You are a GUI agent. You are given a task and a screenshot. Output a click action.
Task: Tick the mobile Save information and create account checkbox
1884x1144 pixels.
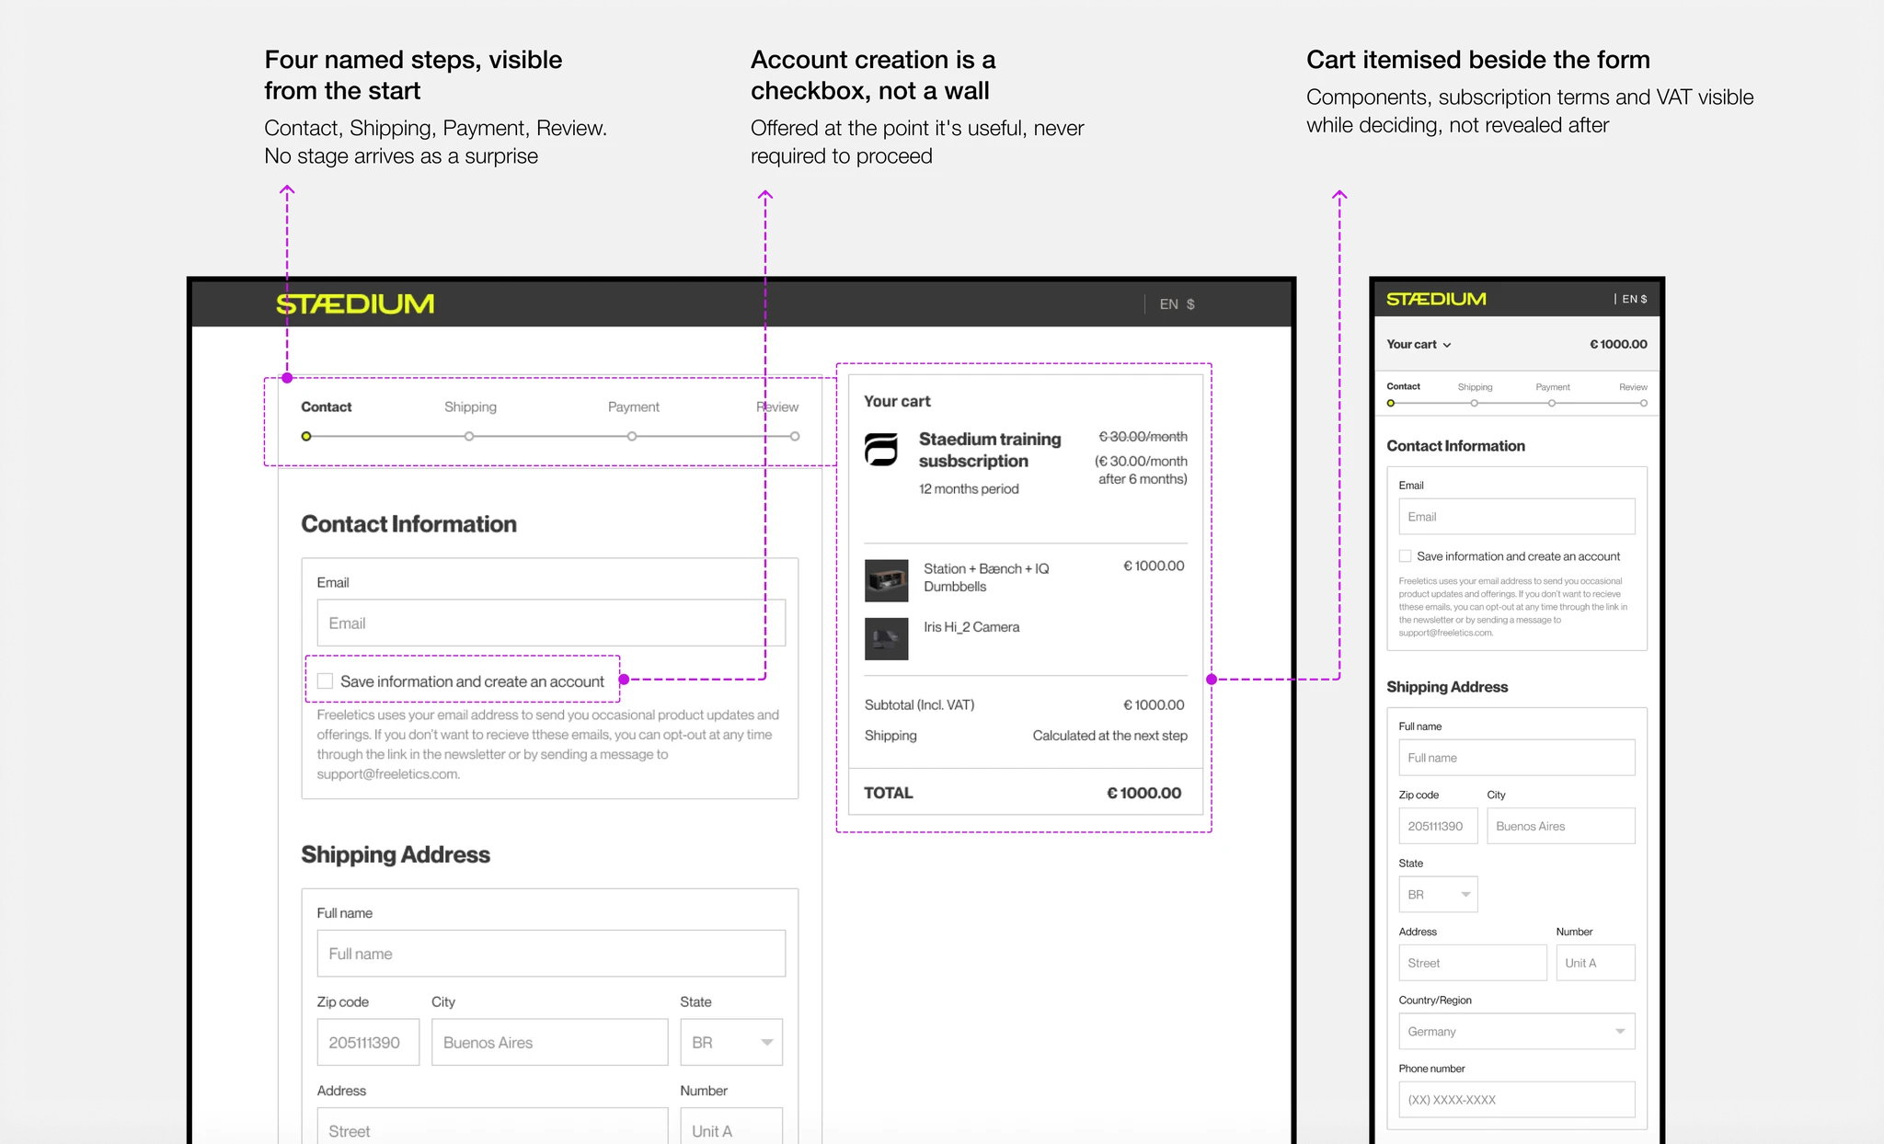[x=1405, y=555]
